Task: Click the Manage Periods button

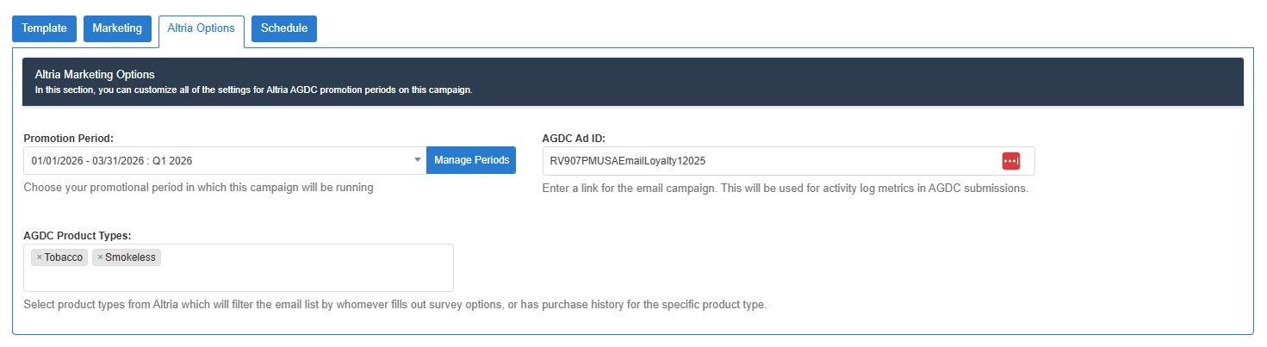Action: (471, 160)
